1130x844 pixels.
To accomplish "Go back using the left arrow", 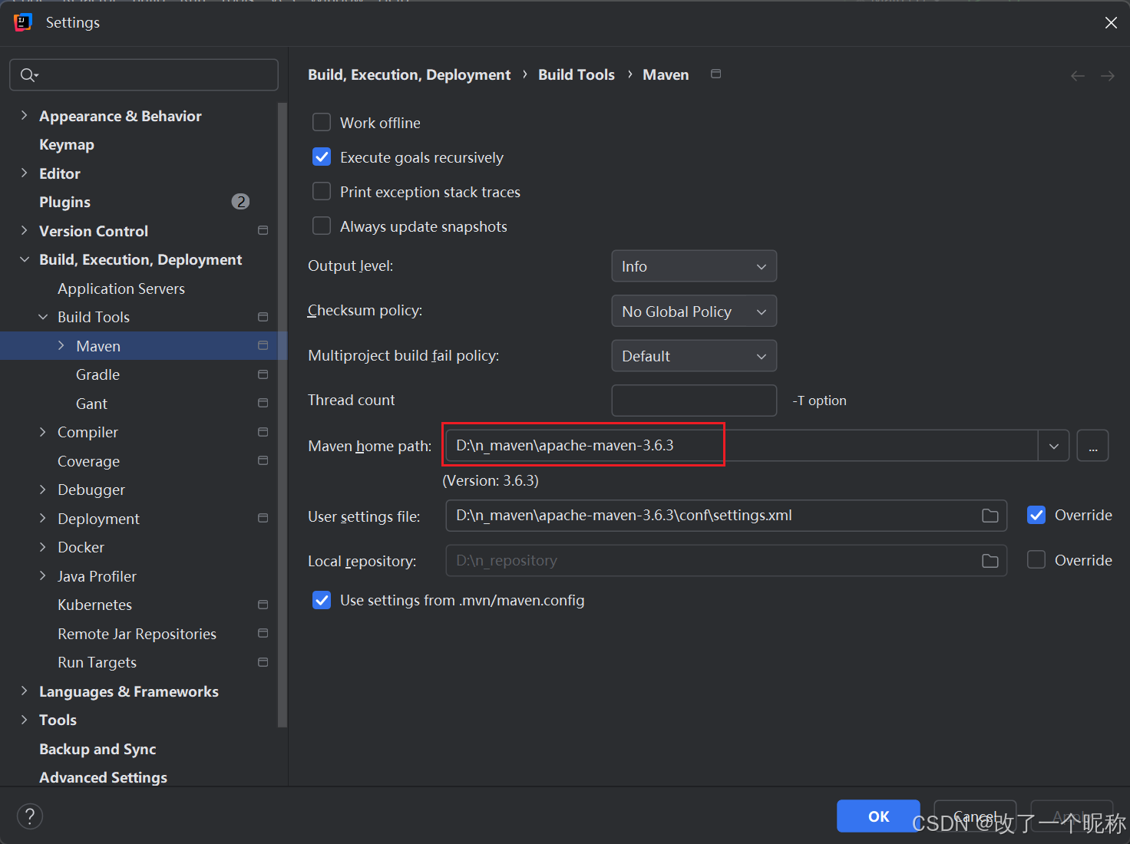I will (x=1078, y=75).
